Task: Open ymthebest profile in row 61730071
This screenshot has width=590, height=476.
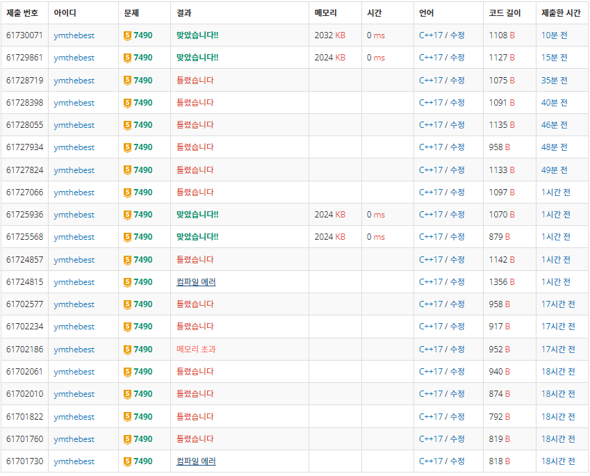Action: click(74, 35)
